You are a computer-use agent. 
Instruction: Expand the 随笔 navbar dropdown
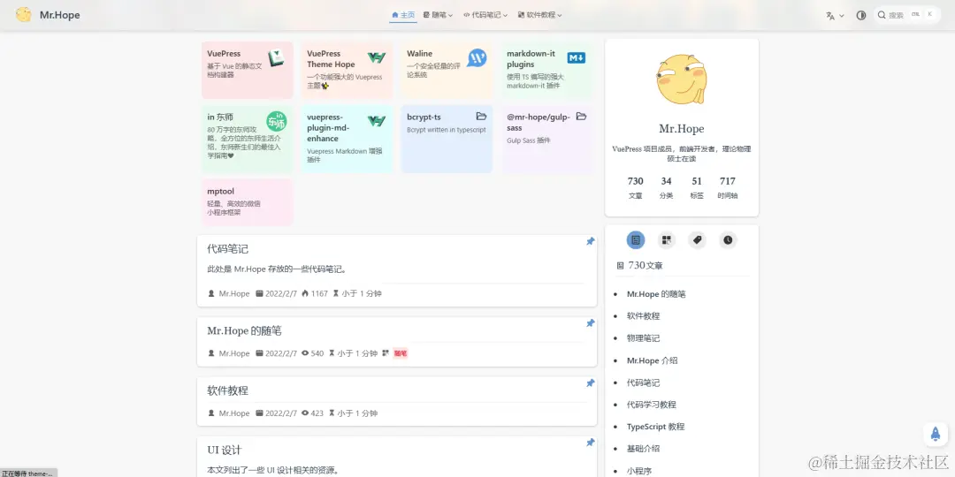pos(438,15)
